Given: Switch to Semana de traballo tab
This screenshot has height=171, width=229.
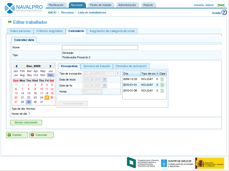Looking at the screenshot, I should click(97, 66).
